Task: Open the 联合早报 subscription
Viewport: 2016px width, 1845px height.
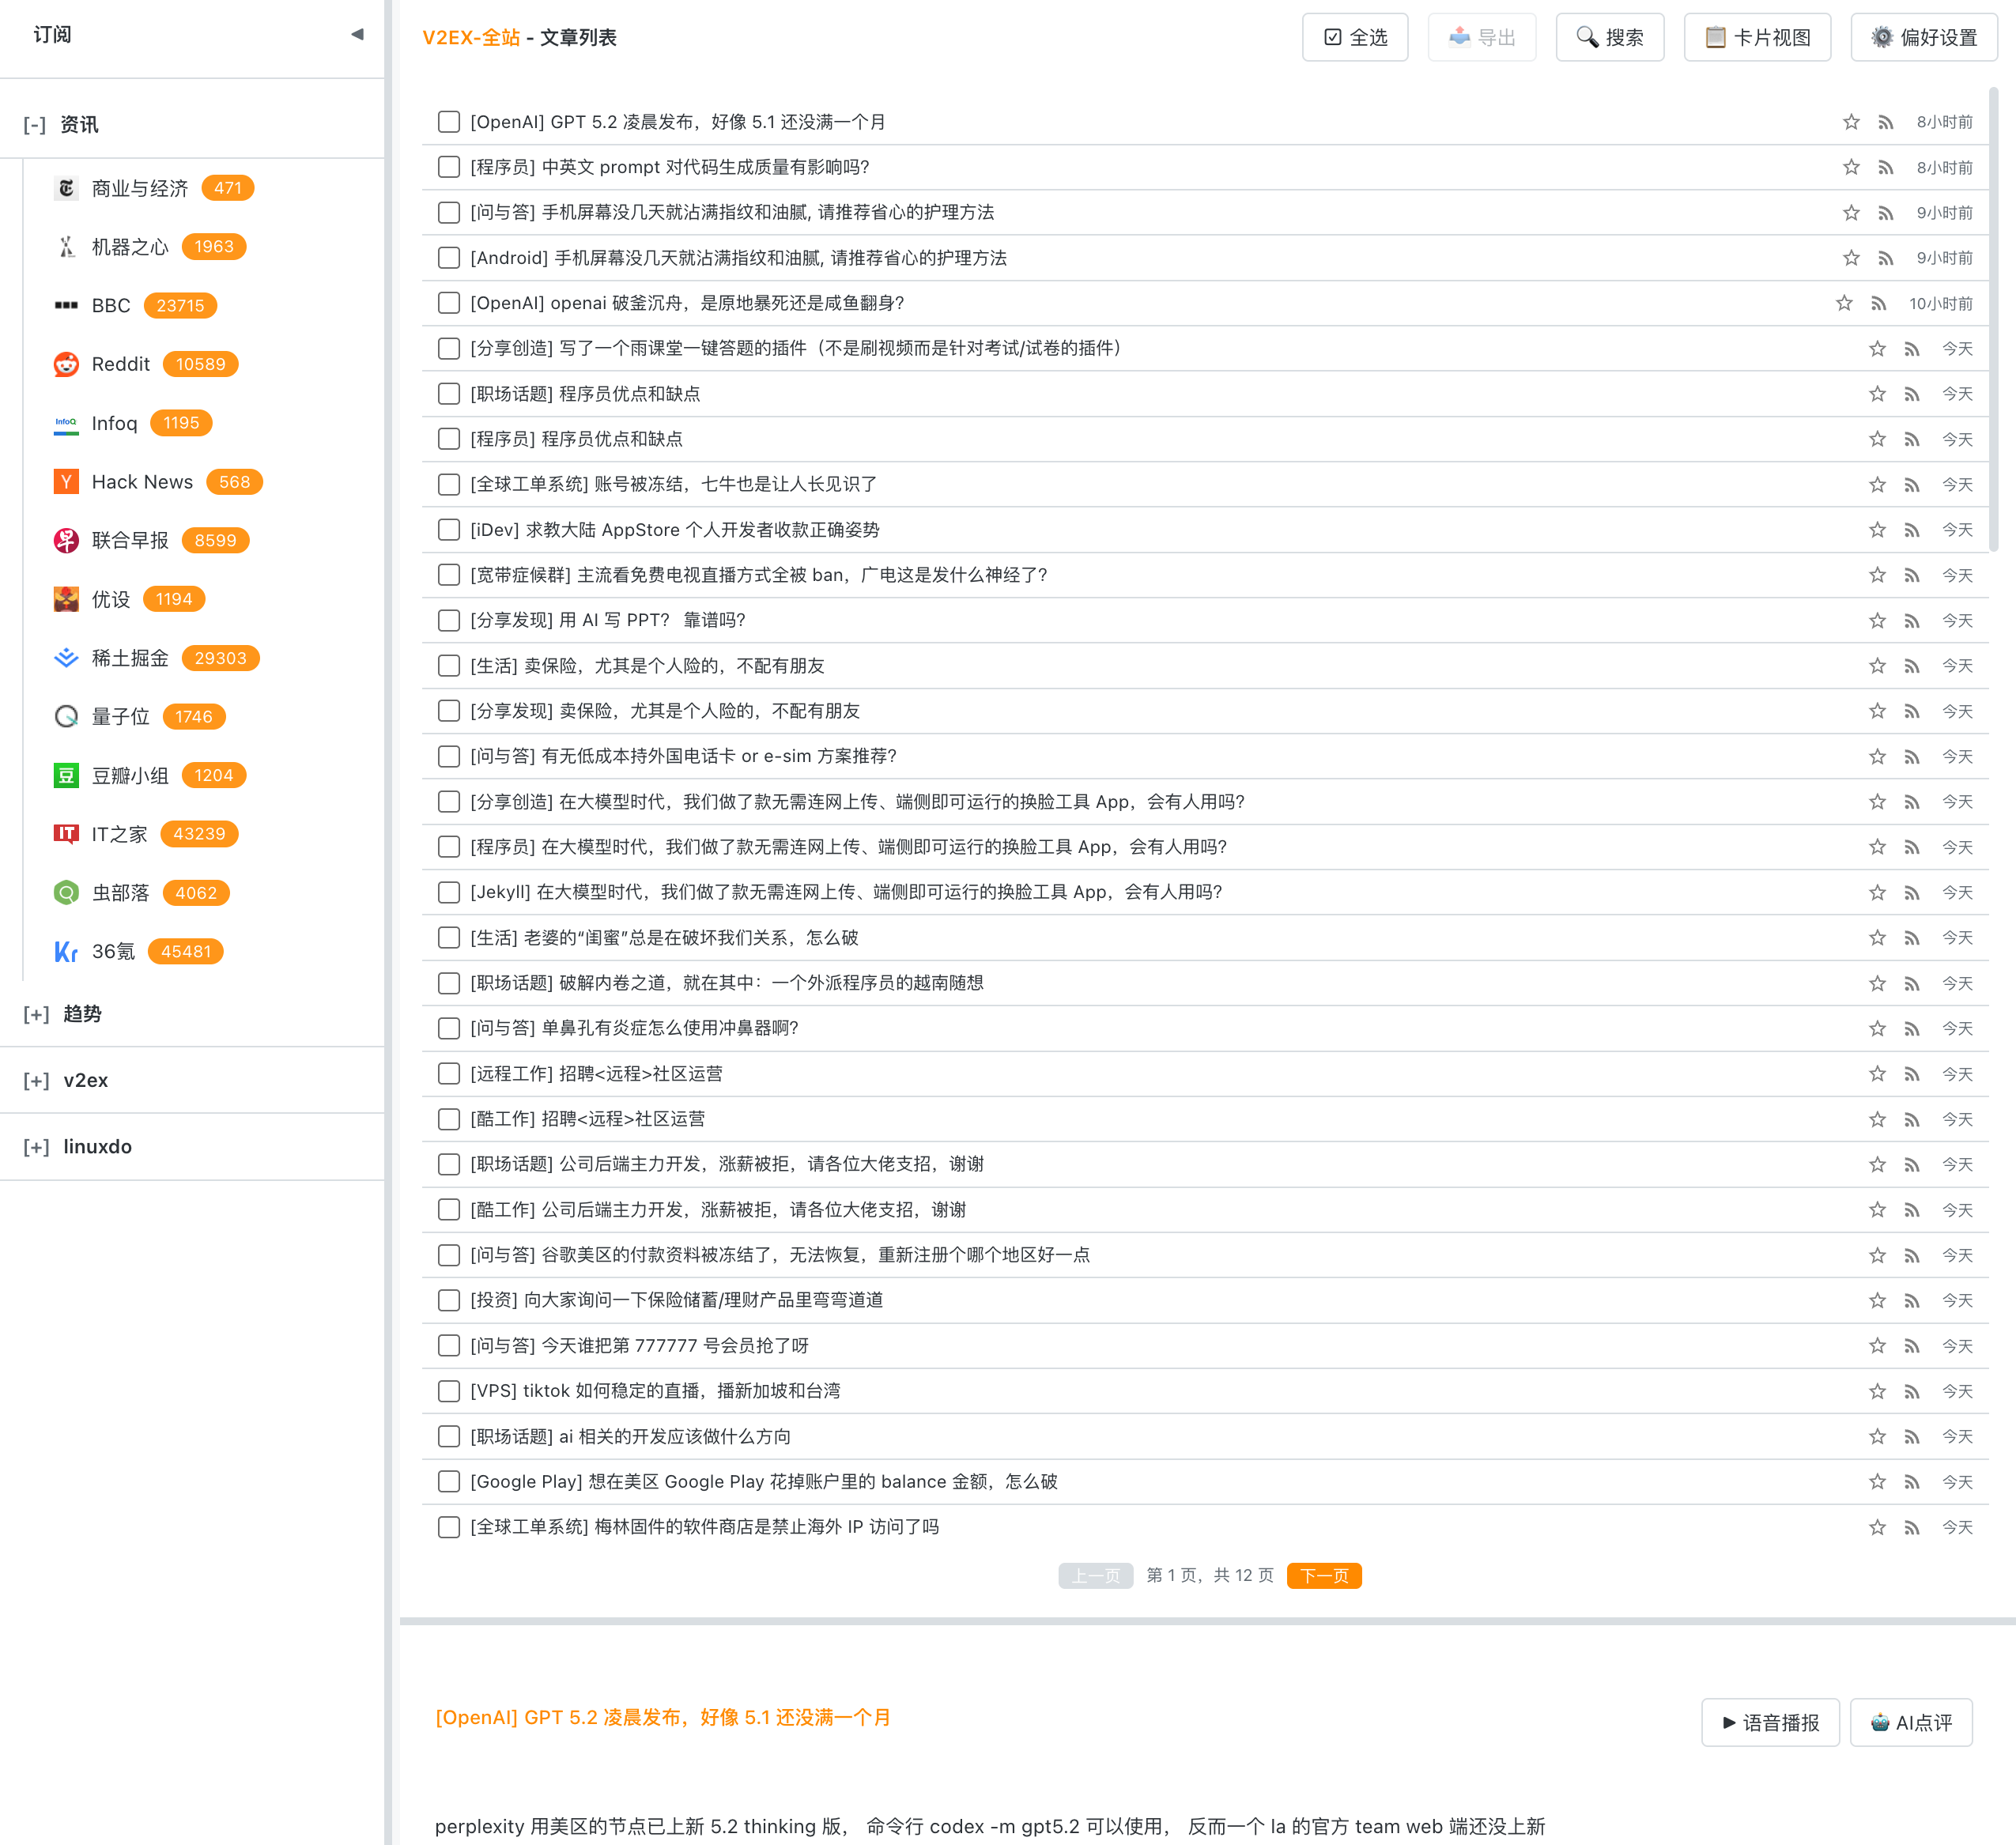Action: (130, 541)
